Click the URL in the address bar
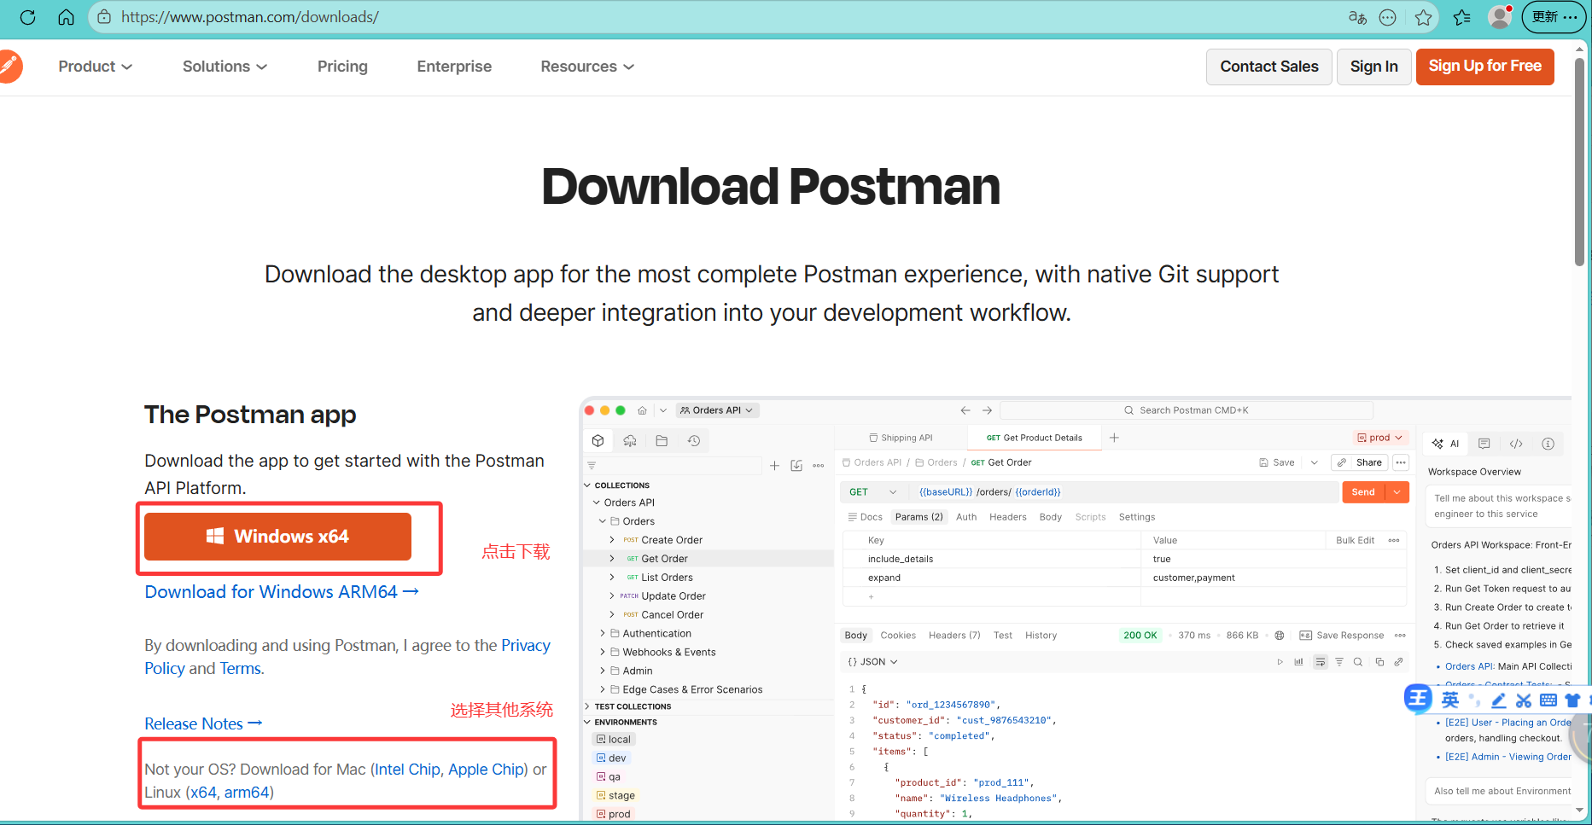Screen dimensions: 1592x825 point(250,17)
